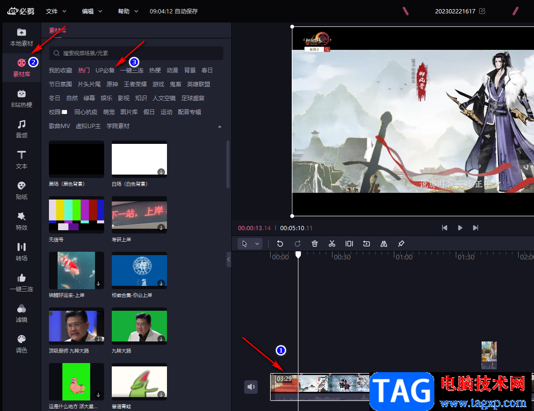Viewport: 534px width, 411px height.
Task: Open the 特效 effects panel
Action: pyautogui.click(x=22, y=222)
